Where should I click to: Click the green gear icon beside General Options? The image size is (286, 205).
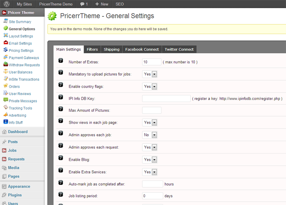tap(6, 28)
